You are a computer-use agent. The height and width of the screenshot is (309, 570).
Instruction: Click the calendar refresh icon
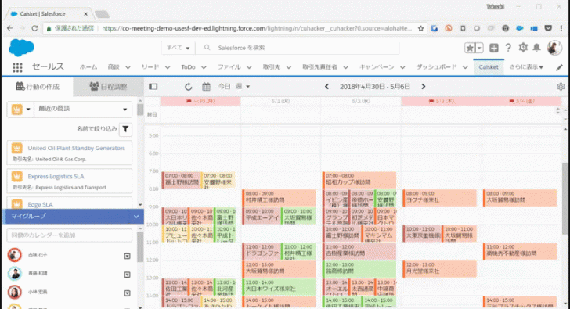point(188,86)
